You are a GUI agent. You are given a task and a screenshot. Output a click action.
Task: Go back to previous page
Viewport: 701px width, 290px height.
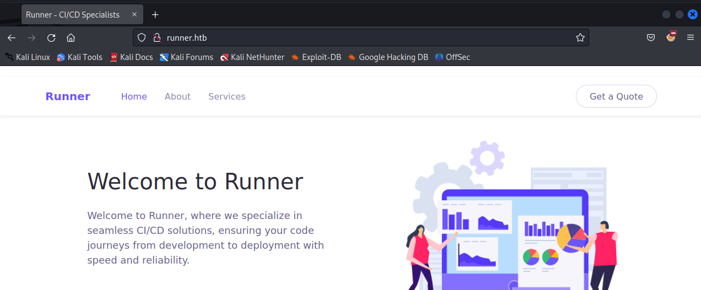tap(12, 37)
